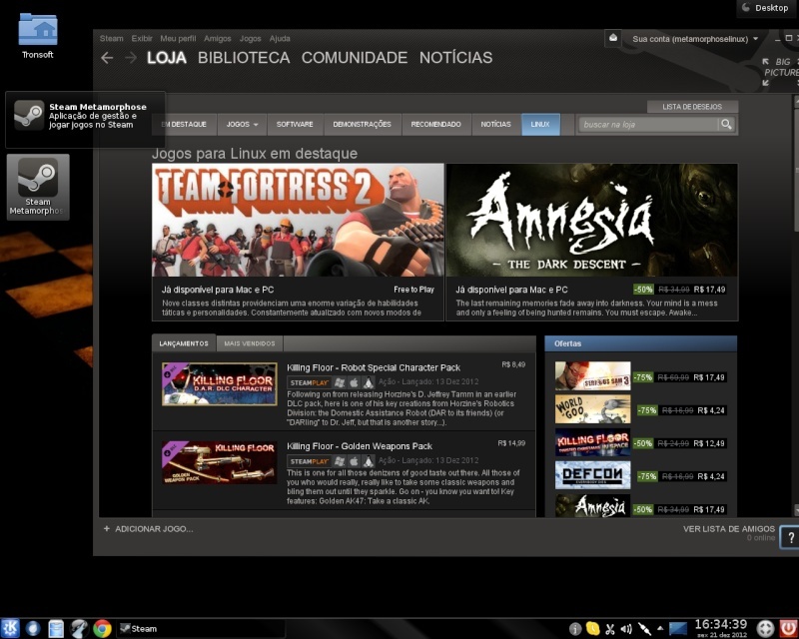Screen dimensions: 799x639
Task: Open the Recomendado store tab
Action: tap(436, 125)
